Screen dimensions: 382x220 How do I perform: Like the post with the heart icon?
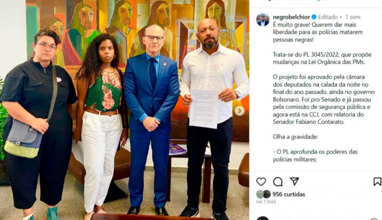point(261,182)
